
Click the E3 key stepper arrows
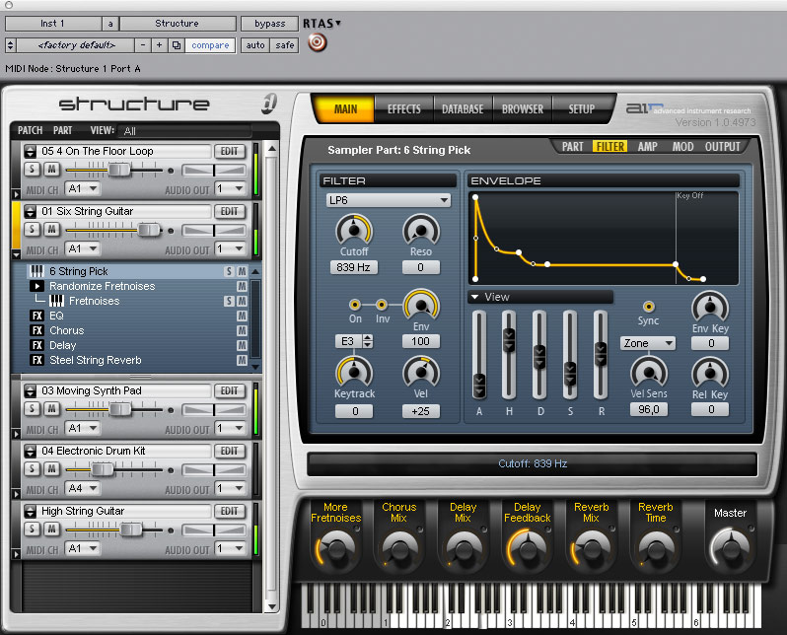coord(368,341)
